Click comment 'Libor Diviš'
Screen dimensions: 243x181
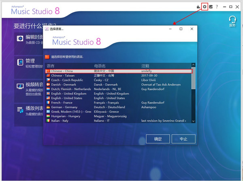149,80
